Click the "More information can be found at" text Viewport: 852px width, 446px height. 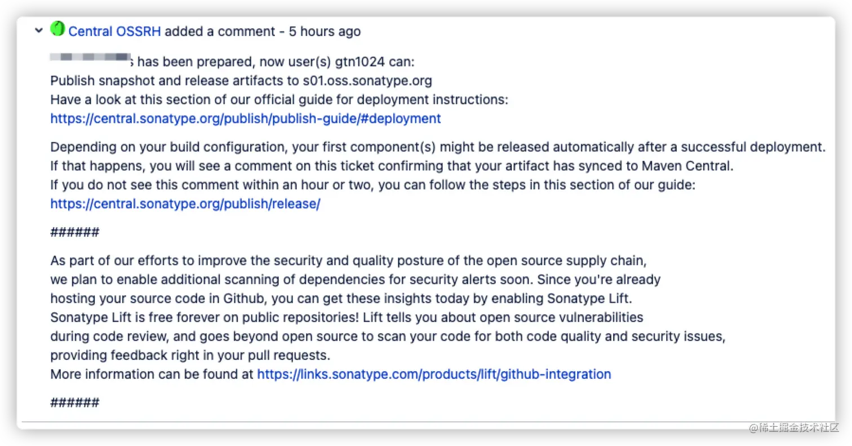pos(152,374)
